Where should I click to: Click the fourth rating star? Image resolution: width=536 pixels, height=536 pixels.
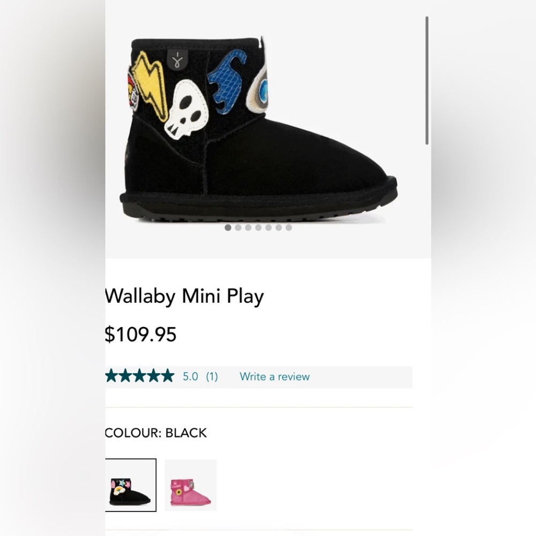(154, 376)
